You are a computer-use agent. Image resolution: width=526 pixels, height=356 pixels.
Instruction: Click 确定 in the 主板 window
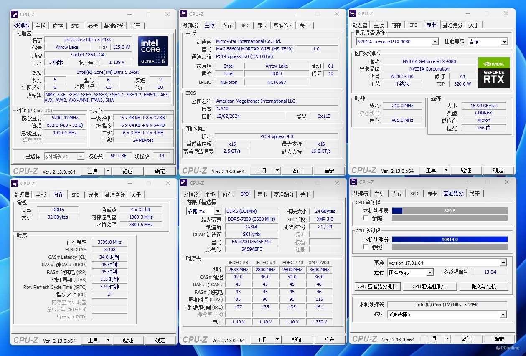[329, 171]
